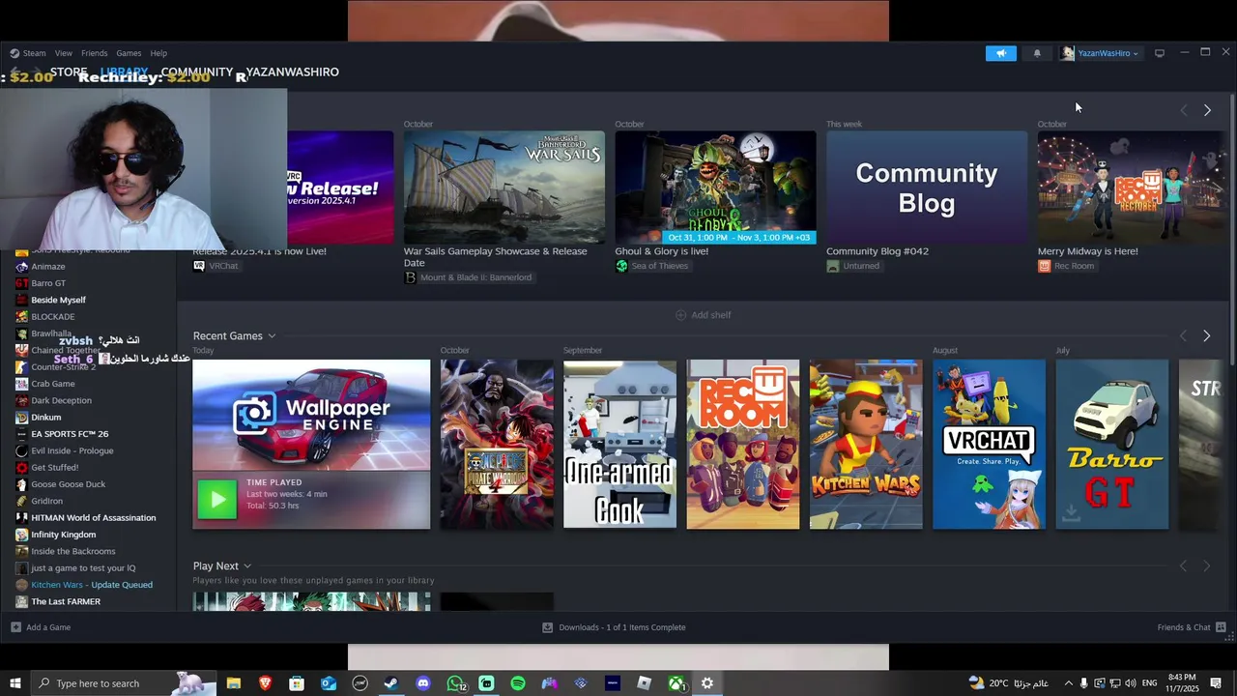Open Spotify from the Windows taskbar
The image size is (1237, 696).
[x=518, y=683]
